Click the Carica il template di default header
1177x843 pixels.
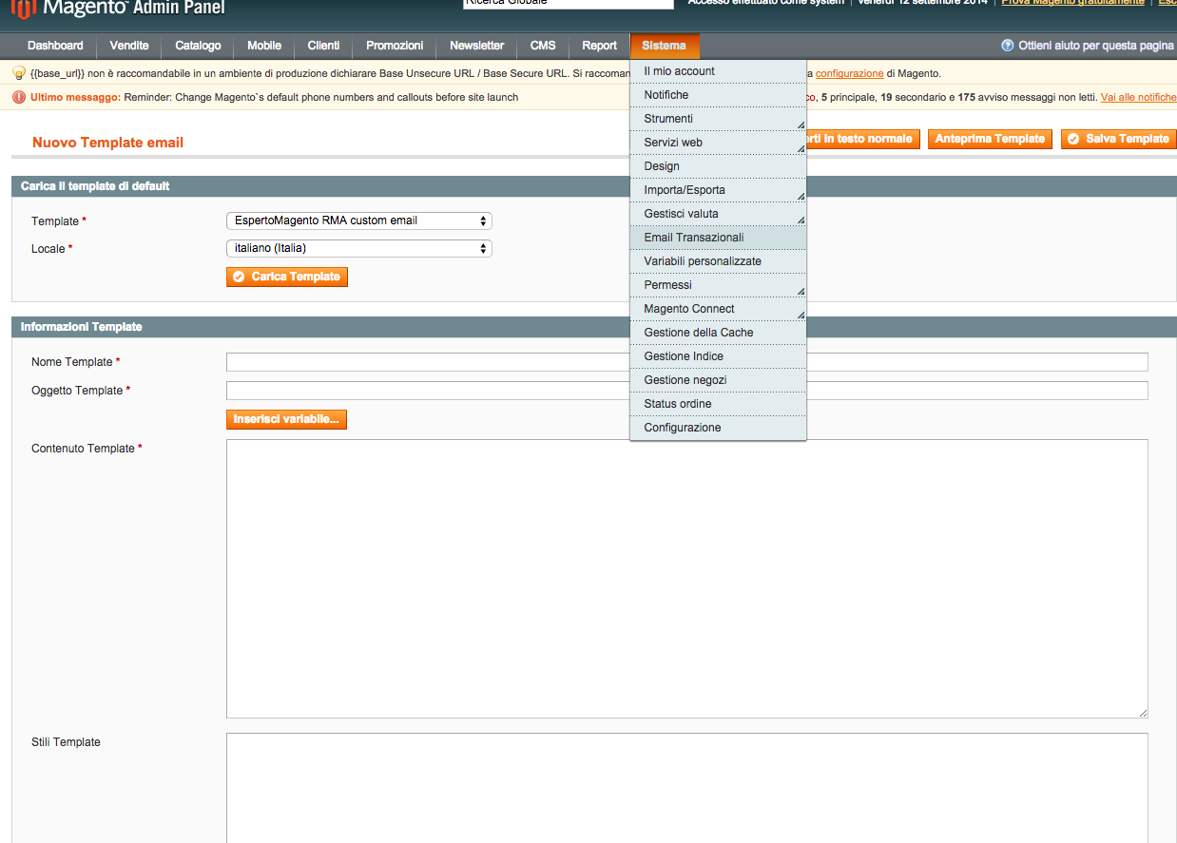[593, 186]
